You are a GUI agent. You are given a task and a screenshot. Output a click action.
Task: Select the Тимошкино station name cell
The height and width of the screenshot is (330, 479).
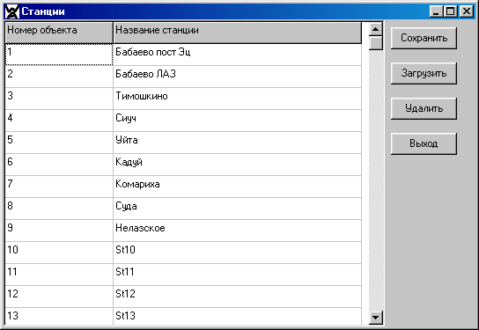[238, 99]
